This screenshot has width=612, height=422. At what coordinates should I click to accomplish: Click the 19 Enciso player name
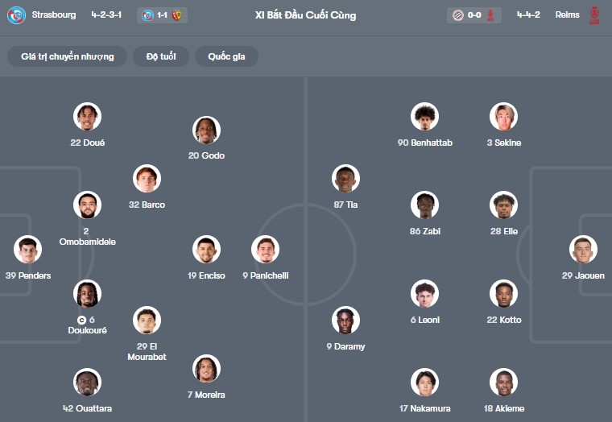206,275
